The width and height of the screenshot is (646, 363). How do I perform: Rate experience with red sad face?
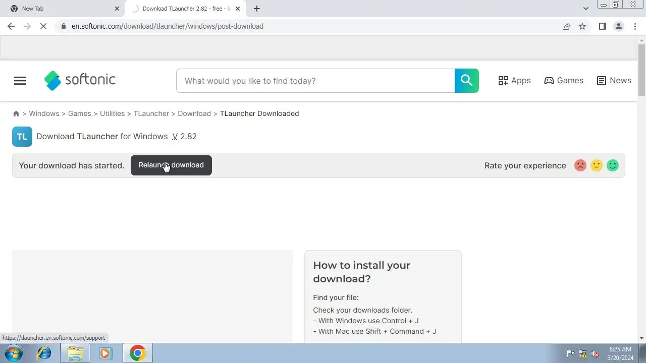coord(580,165)
